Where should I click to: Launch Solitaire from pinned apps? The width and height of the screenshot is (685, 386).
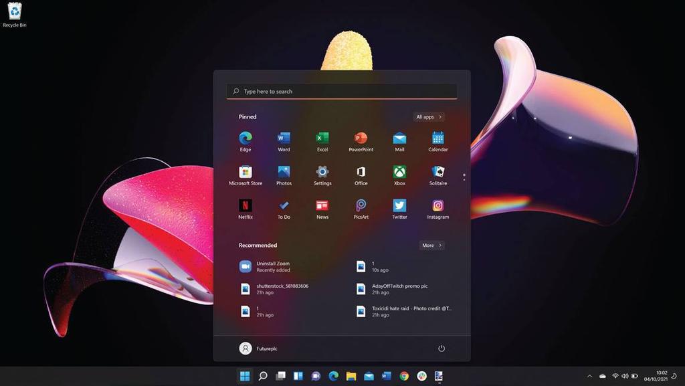coord(437,175)
